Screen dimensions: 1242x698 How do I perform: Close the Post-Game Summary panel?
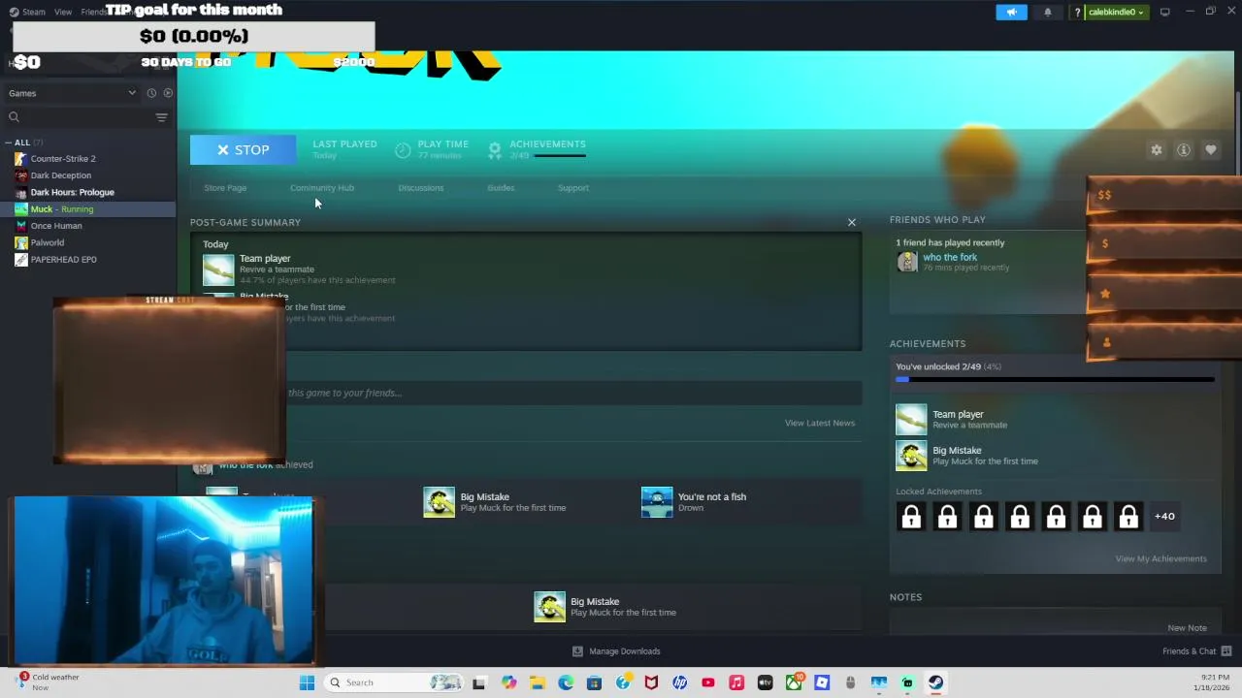point(852,223)
